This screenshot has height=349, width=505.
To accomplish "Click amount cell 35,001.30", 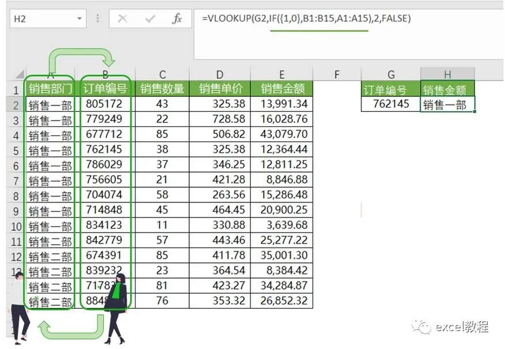I will pyautogui.click(x=281, y=255).
